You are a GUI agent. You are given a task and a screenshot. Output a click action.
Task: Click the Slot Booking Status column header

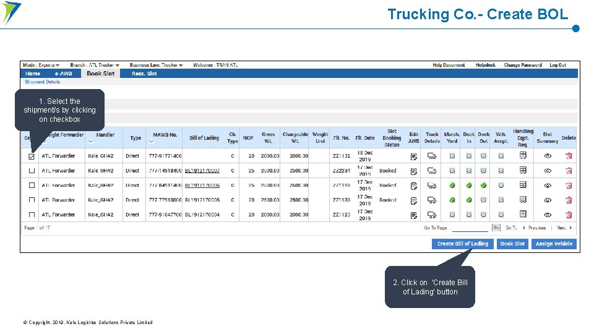point(392,138)
